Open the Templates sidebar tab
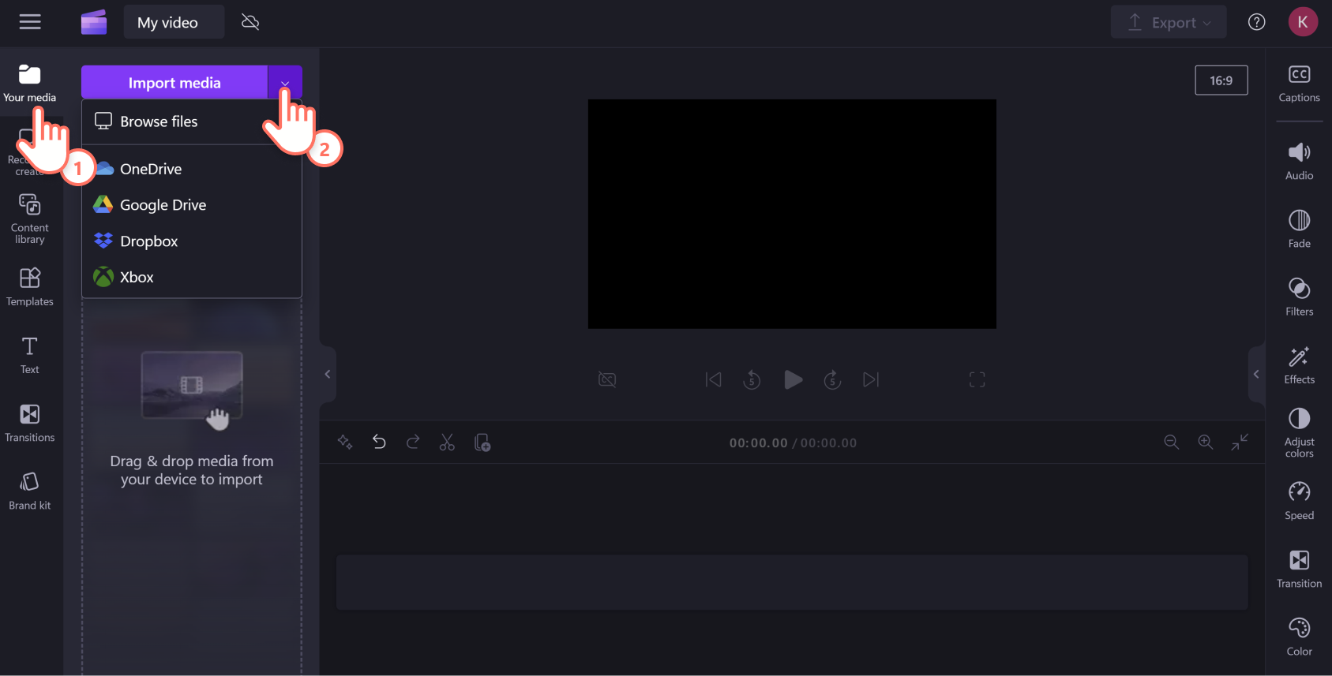Image resolution: width=1332 pixels, height=676 pixels. [30, 286]
